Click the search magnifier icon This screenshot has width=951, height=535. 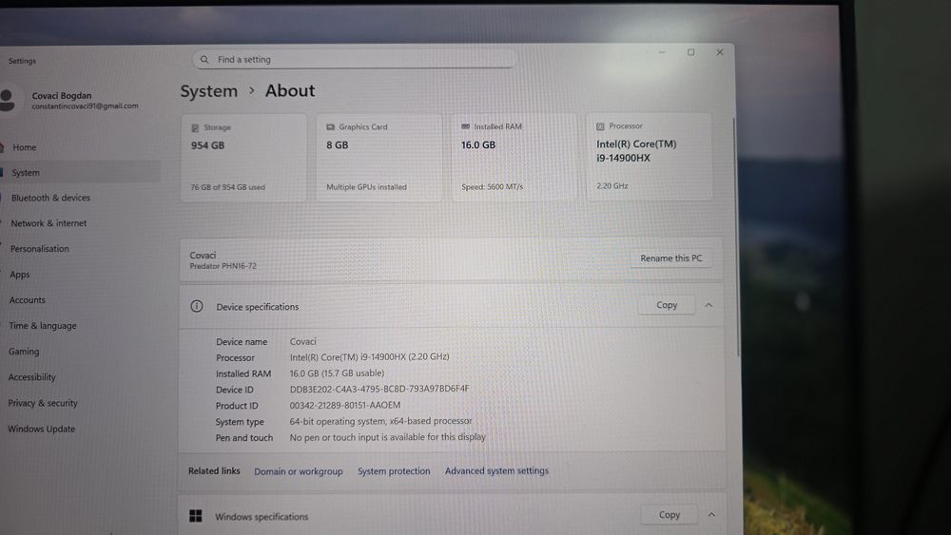(204, 59)
